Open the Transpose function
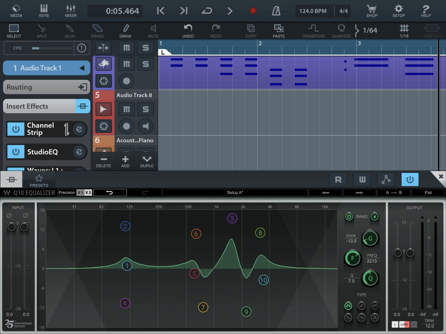Image resolution: width=446 pixels, height=334 pixels. tap(313, 31)
